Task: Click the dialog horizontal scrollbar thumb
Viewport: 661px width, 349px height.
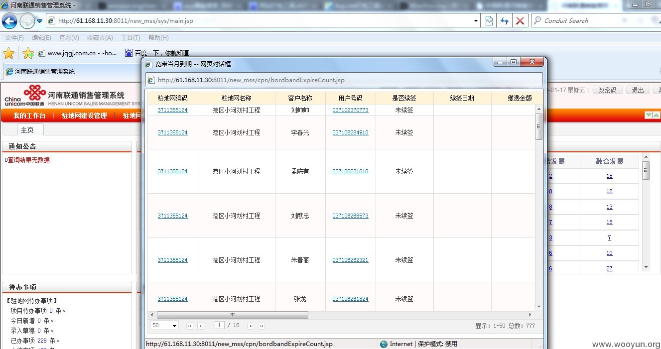Action: pos(233,315)
